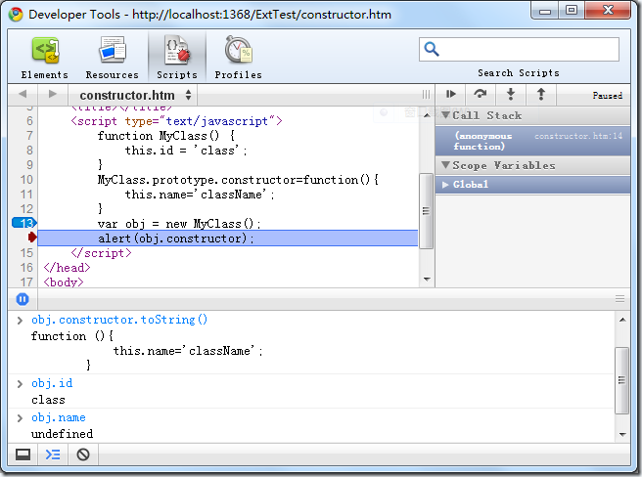Screen dimensions: 642x477
Task: Switch to the Scripts panel
Action: (177, 58)
